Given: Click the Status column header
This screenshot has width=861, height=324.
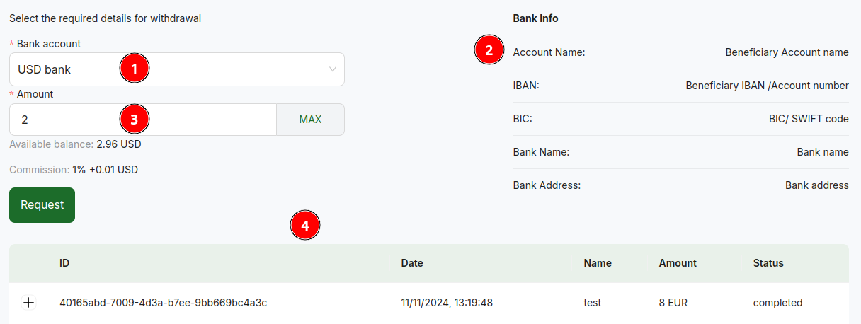Looking at the screenshot, I should pyautogui.click(x=768, y=263).
